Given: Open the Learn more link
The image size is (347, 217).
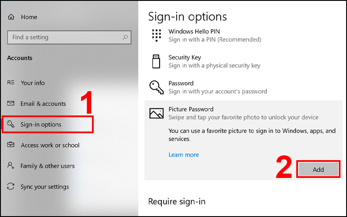Looking at the screenshot, I should [x=183, y=155].
